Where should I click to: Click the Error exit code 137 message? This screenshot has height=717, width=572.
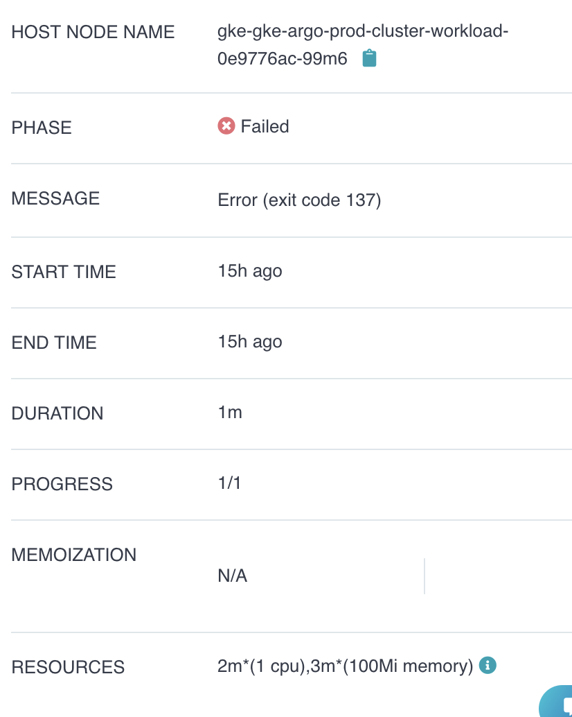coord(298,200)
